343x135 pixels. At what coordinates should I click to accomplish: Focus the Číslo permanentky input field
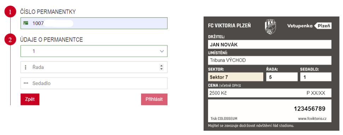[94, 23]
